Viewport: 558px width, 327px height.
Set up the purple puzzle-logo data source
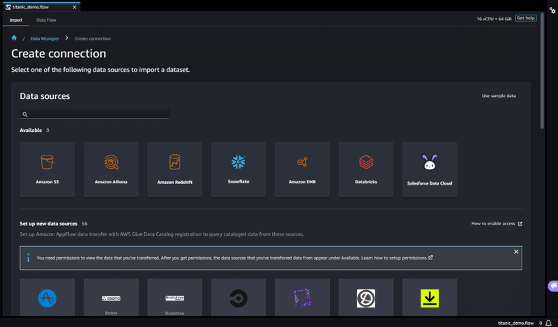[302, 298]
